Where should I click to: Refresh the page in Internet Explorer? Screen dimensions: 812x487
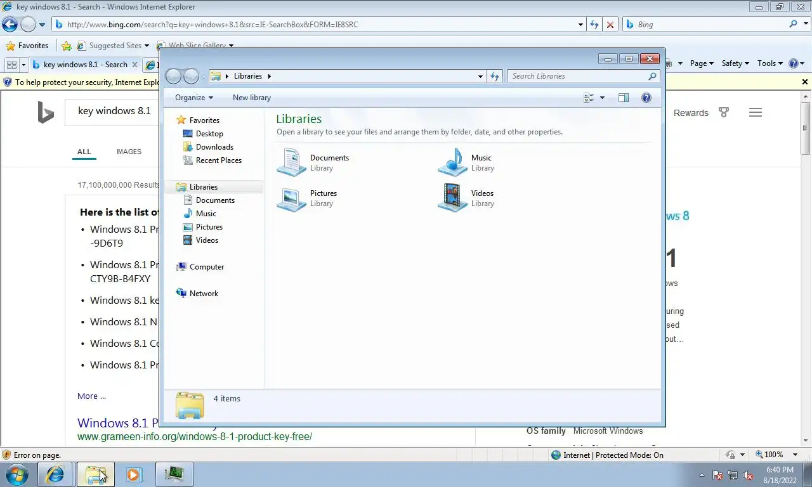tap(594, 25)
